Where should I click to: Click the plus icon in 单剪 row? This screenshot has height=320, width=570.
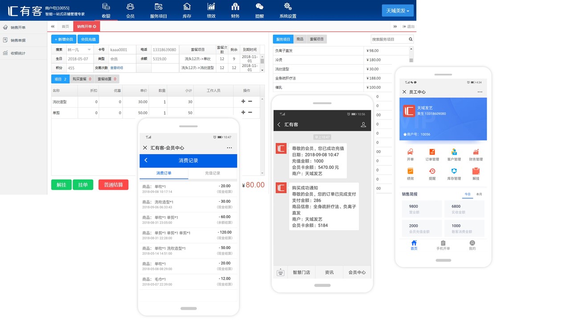coord(243,112)
